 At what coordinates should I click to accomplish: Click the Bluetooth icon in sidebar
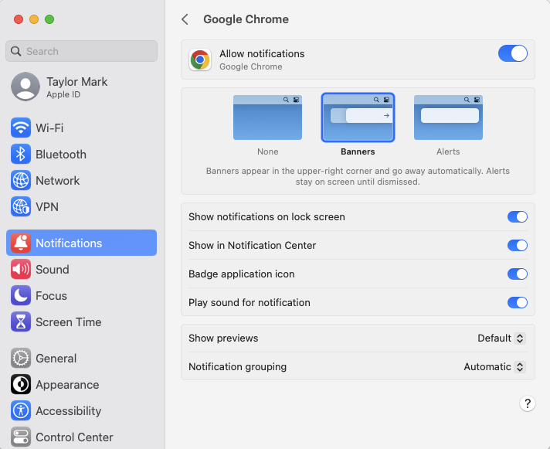coord(21,154)
